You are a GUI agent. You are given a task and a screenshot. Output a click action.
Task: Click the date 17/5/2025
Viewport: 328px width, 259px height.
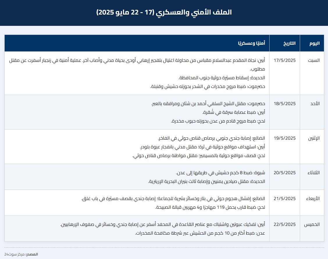(285, 60)
